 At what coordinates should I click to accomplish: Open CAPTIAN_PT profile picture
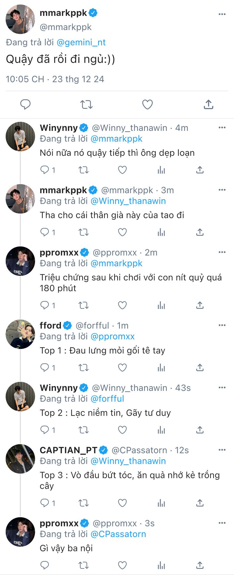click(20, 459)
